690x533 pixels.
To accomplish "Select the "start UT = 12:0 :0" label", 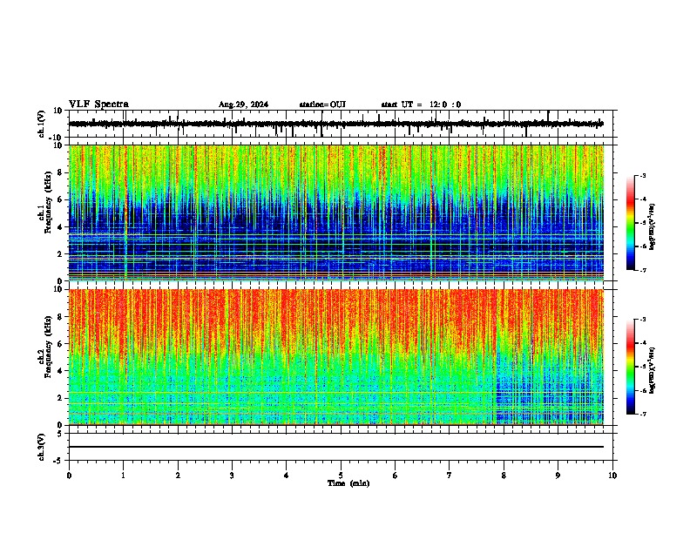I will coord(421,105).
